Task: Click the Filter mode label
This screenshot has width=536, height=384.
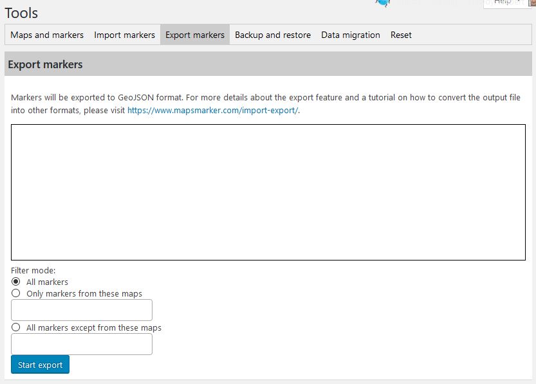Action: pos(33,270)
